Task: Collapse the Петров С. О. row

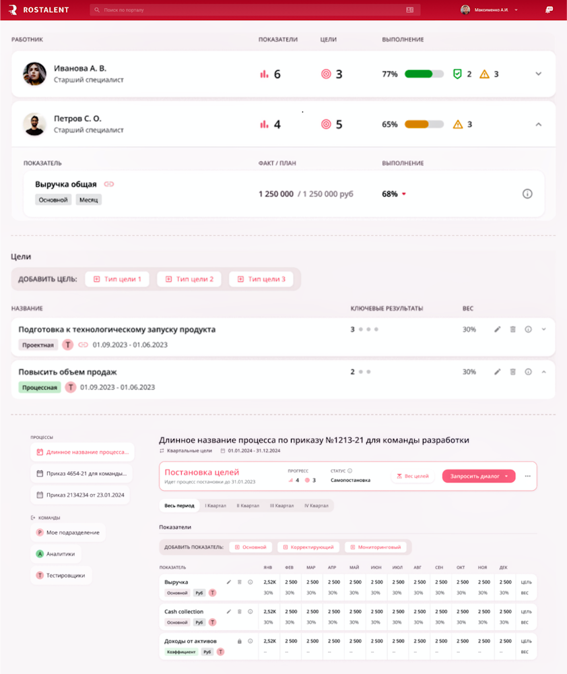Action: 538,124
